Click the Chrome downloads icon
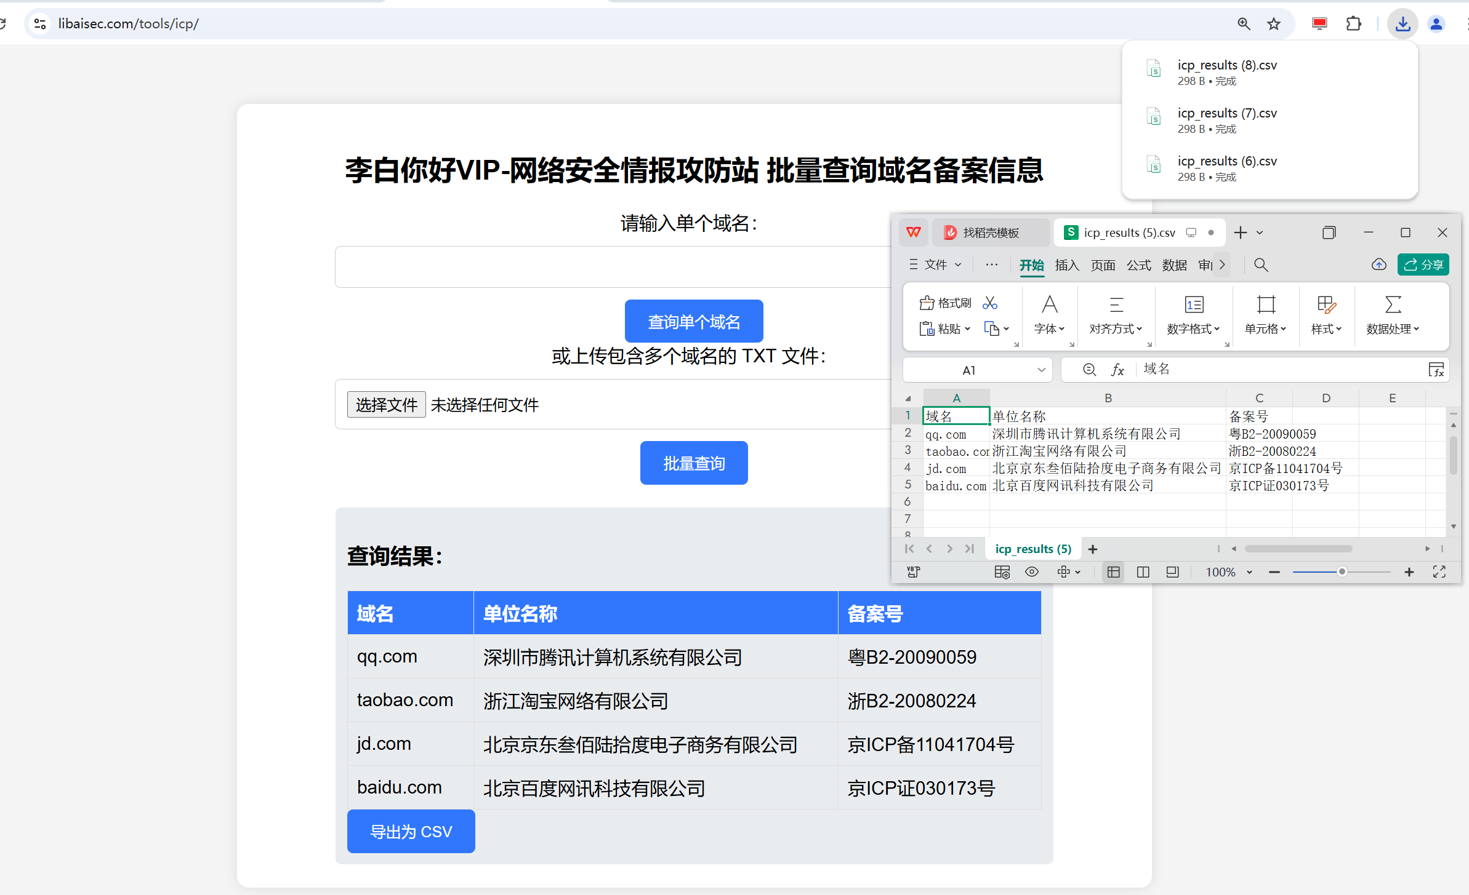The height and width of the screenshot is (895, 1469). (x=1403, y=23)
